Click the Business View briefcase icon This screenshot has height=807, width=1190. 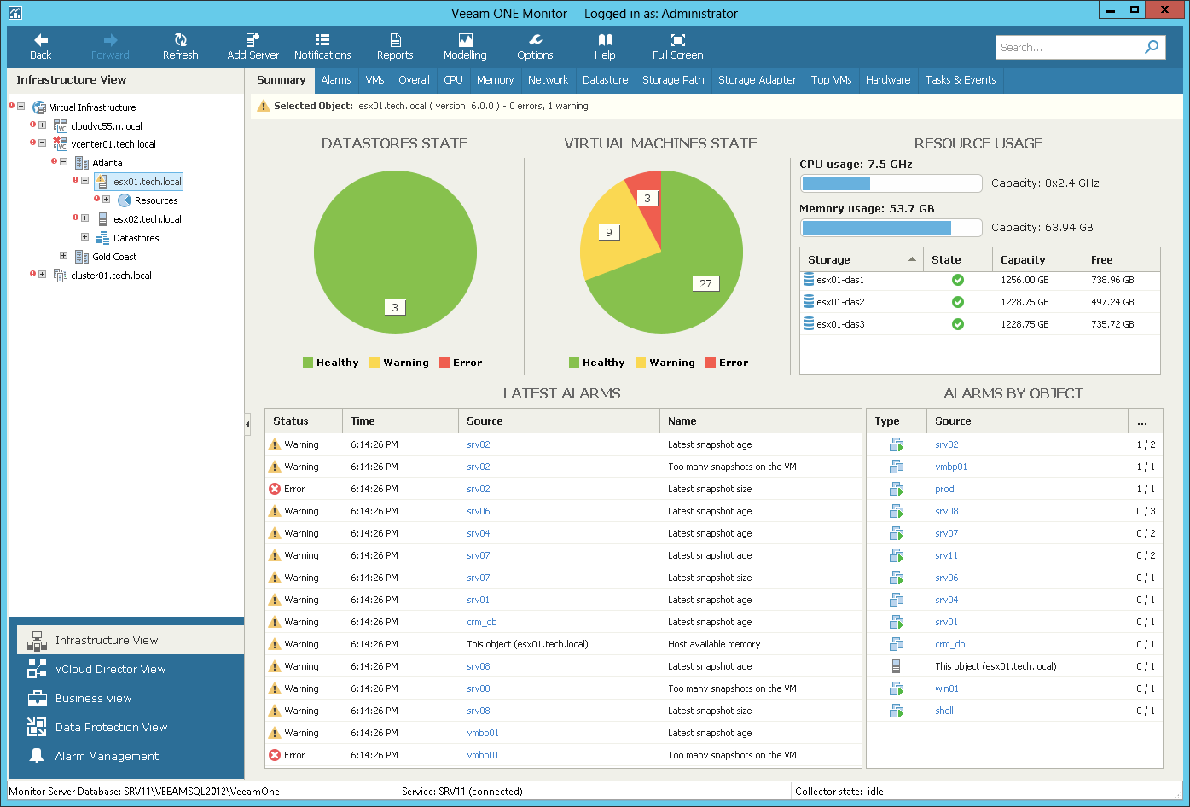pyautogui.click(x=37, y=698)
